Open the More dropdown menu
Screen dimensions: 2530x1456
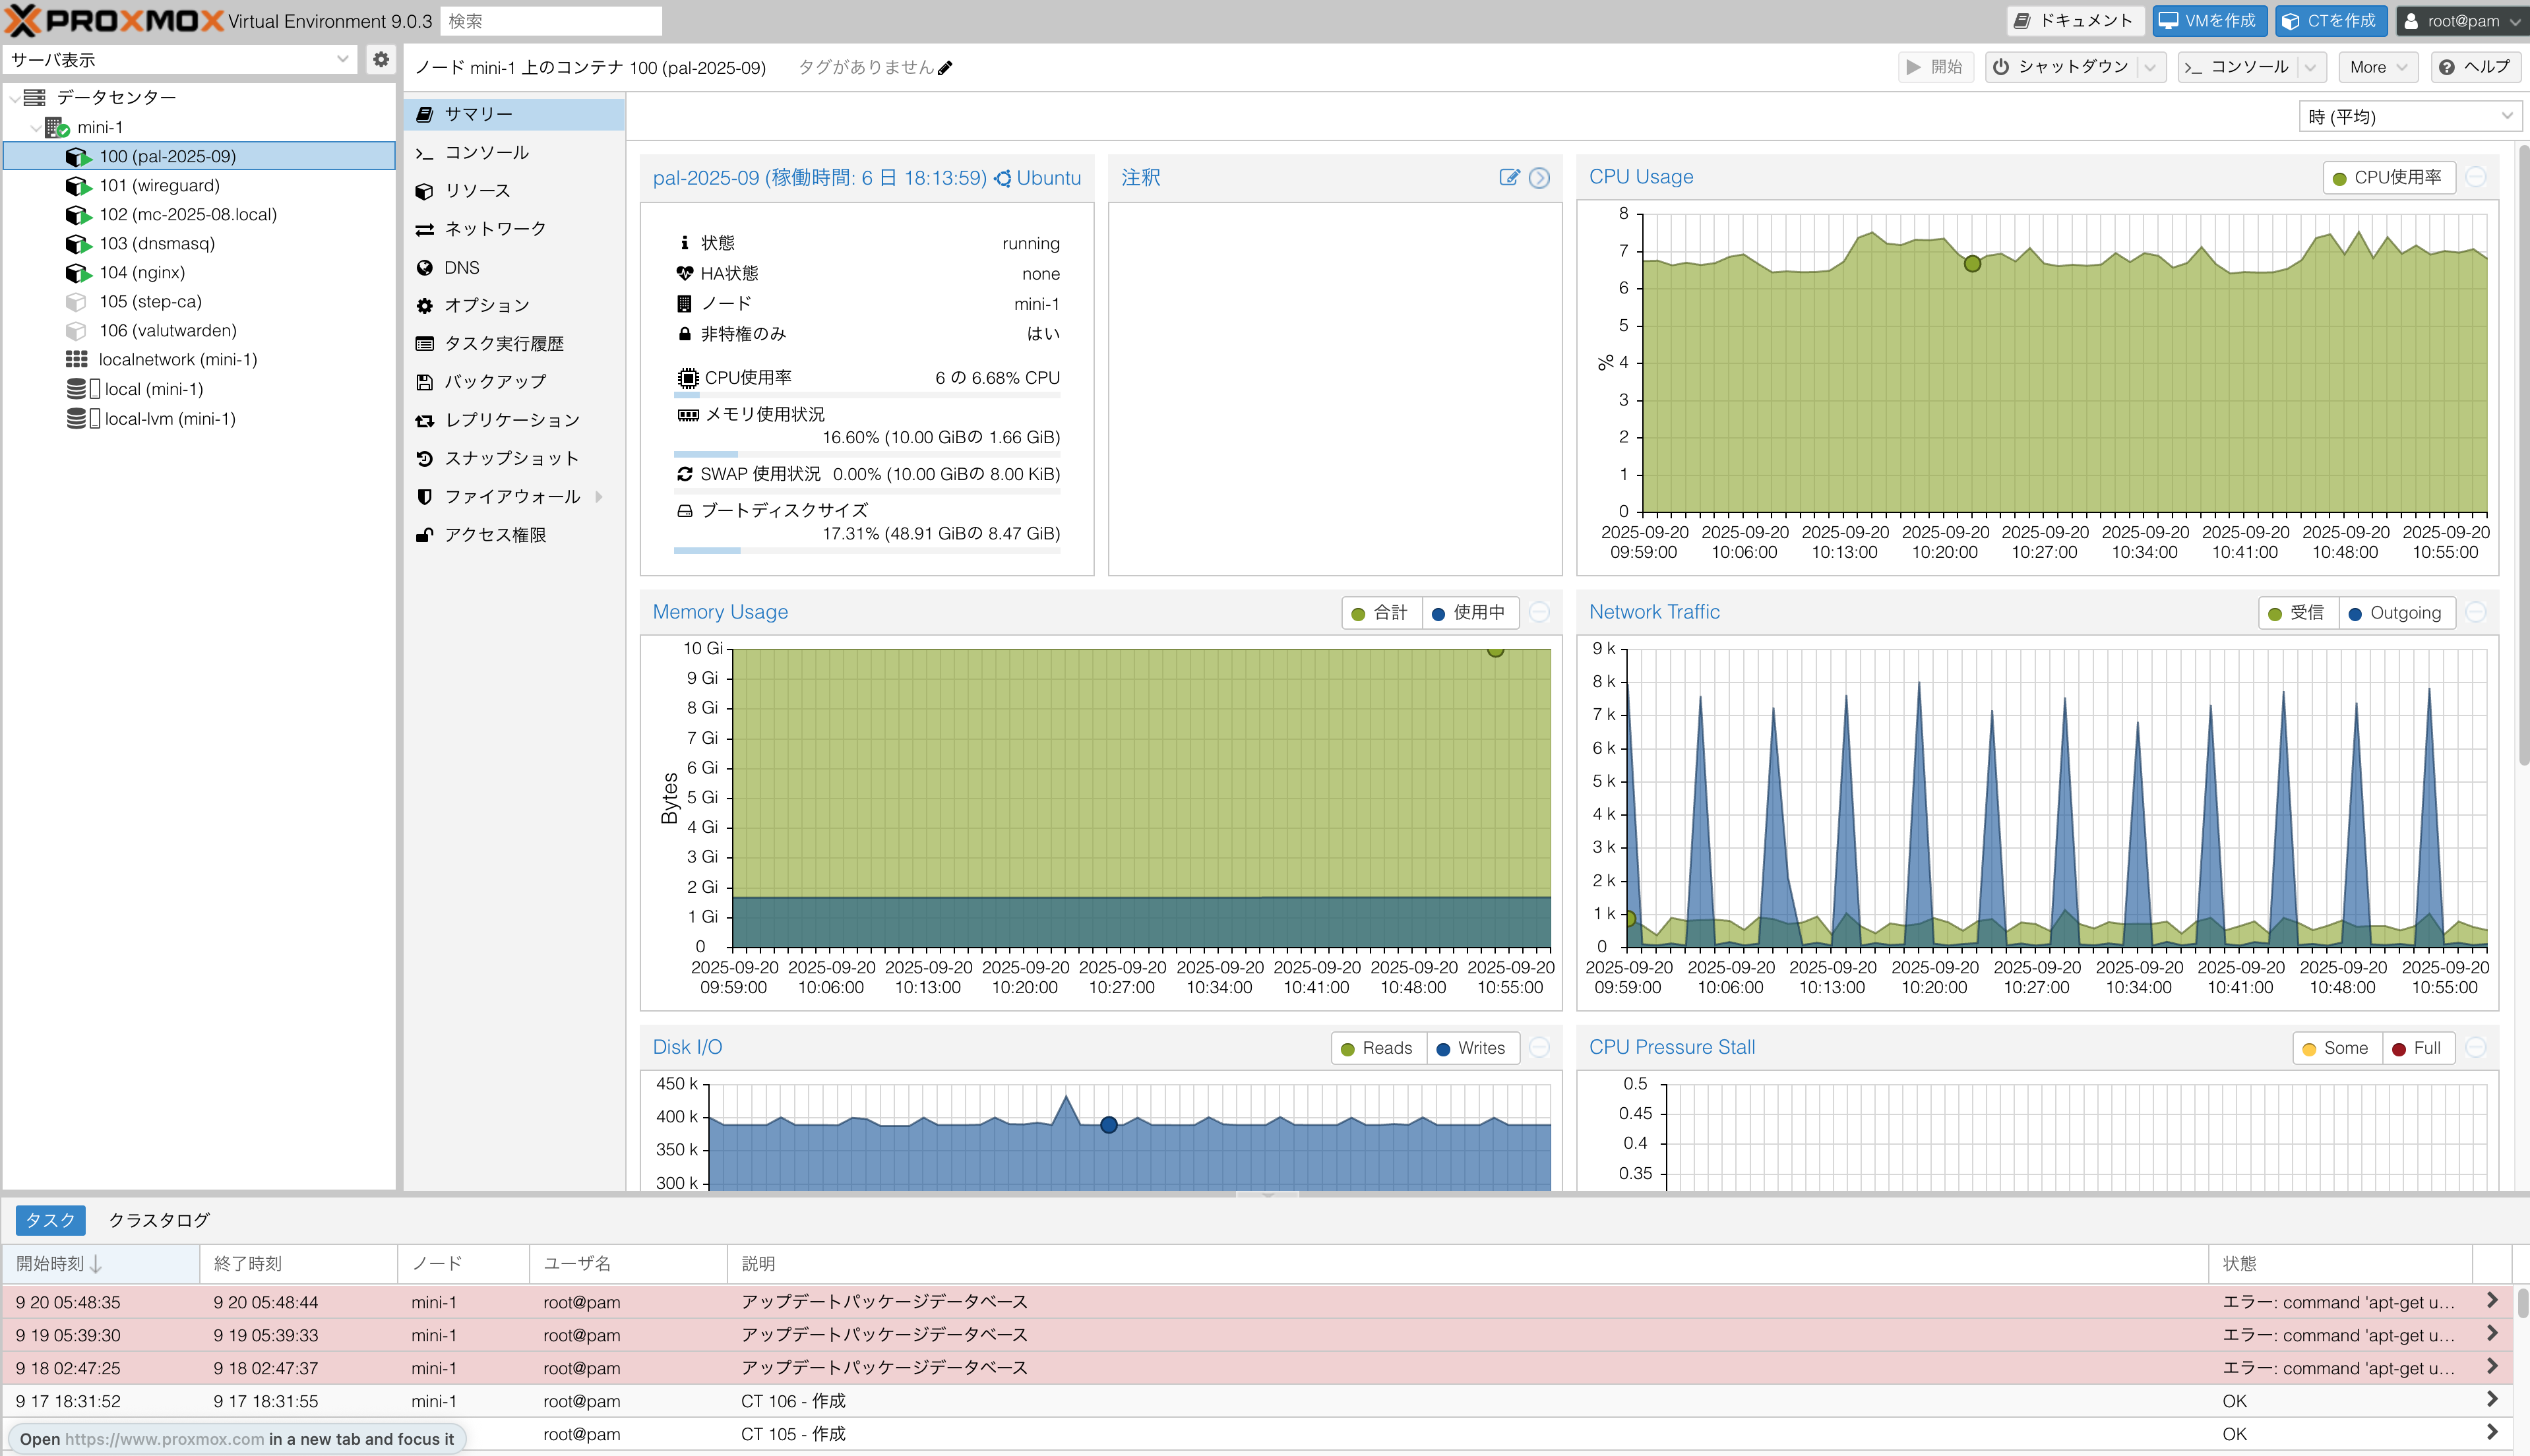[x=2377, y=67]
